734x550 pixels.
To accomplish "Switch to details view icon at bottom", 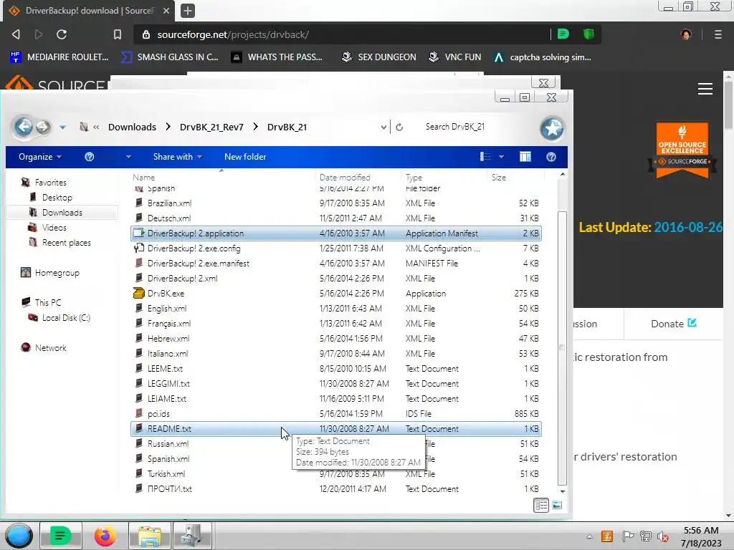I will point(541,505).
